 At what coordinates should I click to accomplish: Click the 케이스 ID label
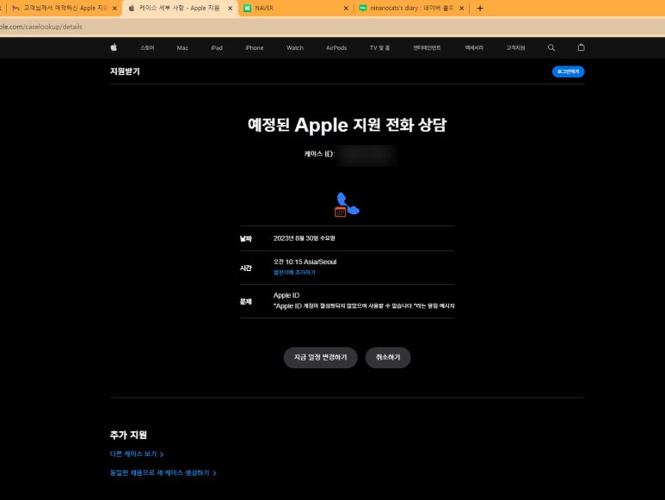coord(319,153)
